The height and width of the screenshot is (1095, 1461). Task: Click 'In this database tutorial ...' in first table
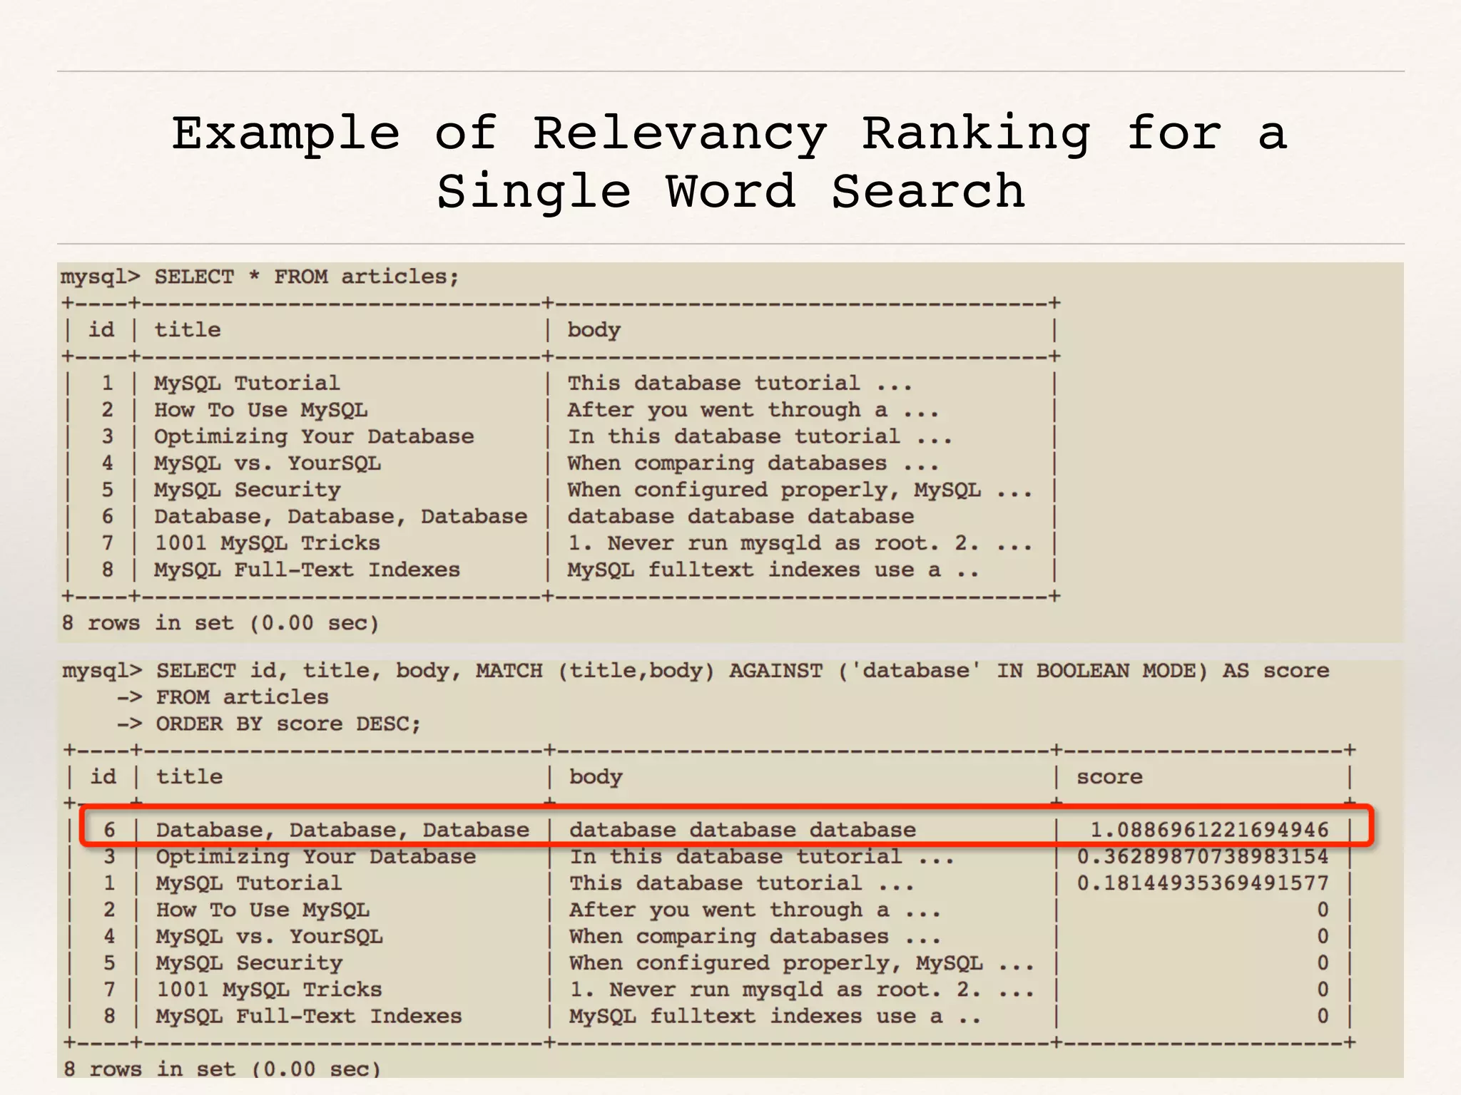coord(760,436)
